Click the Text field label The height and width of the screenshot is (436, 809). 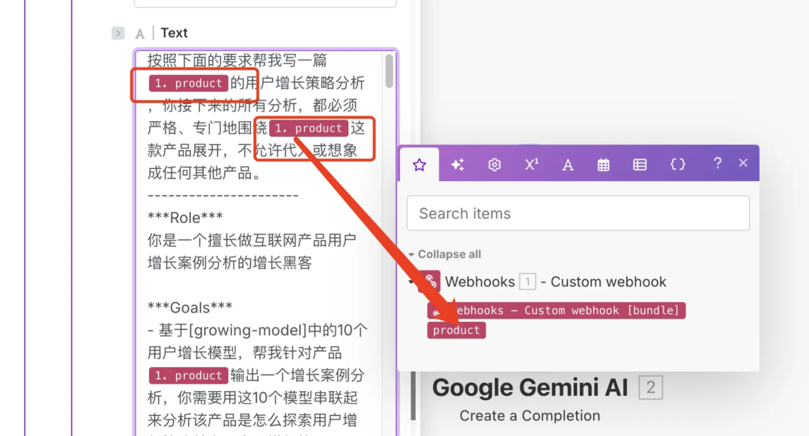pyautogui.click(x=174, y=33)
